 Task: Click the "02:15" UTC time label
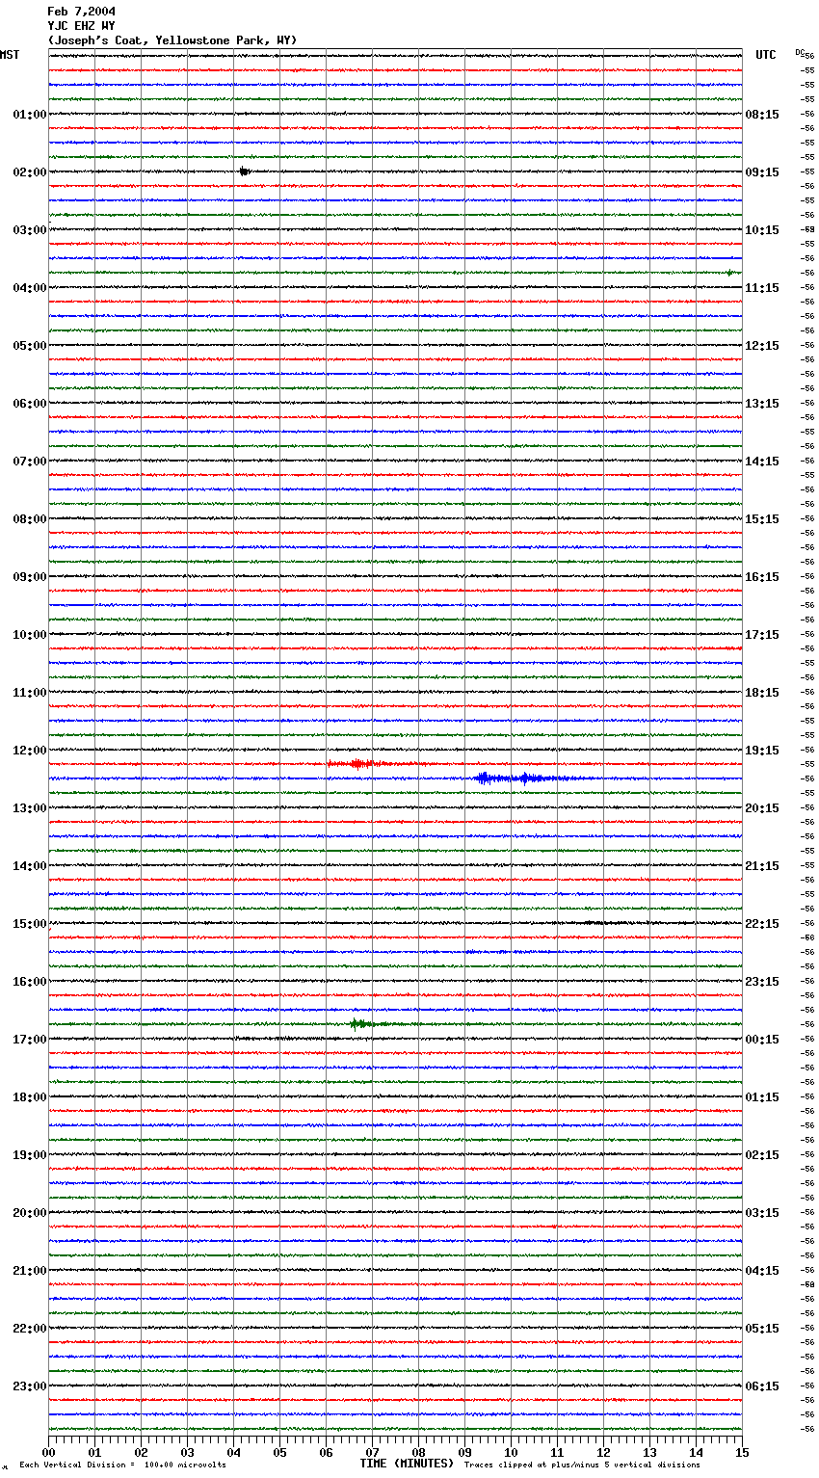762,1155
